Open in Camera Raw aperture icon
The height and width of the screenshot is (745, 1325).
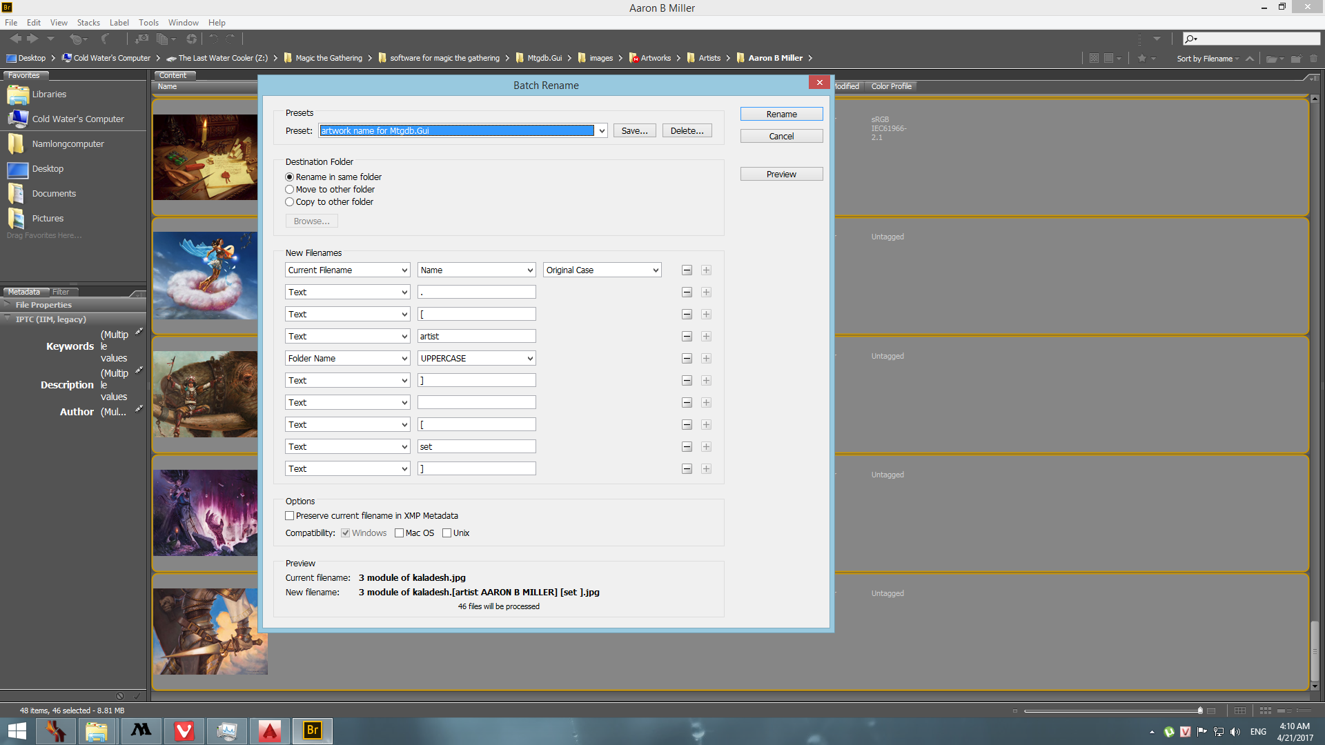click(x=191, y=39)
